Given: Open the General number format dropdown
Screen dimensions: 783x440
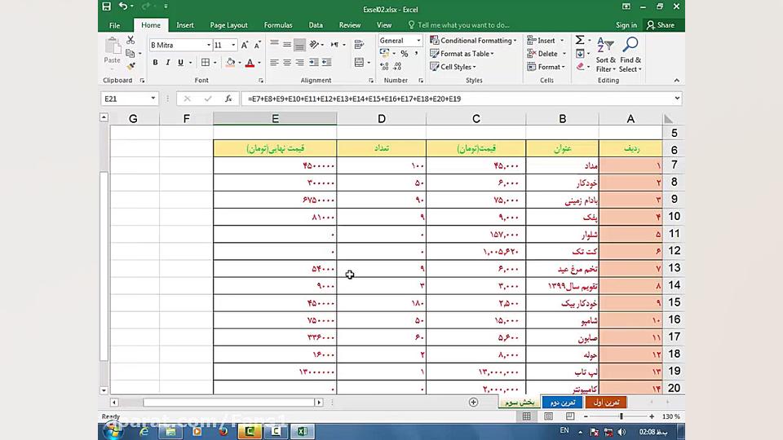Looking at the screenshot, I should click(x=418, y=41).
